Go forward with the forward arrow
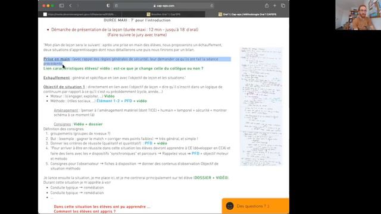The height and width of the screenshot is (214, 381). 78,5
